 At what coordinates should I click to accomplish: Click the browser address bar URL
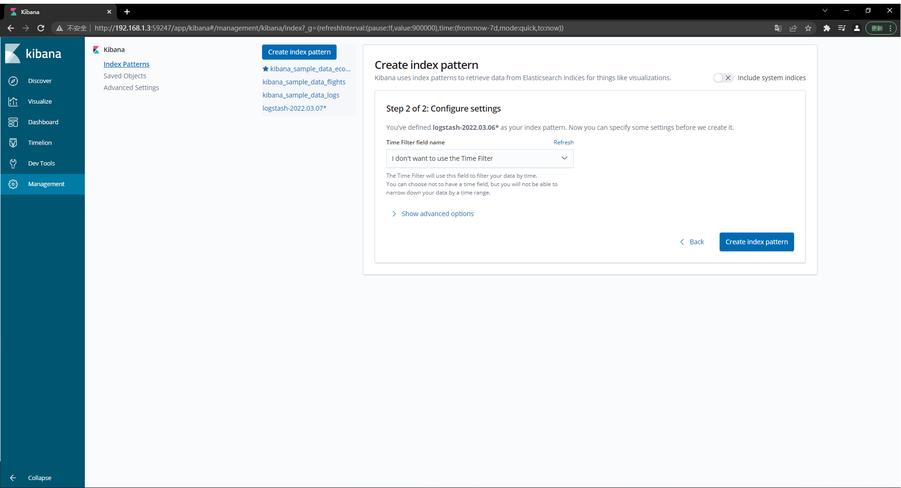[329, 28]
